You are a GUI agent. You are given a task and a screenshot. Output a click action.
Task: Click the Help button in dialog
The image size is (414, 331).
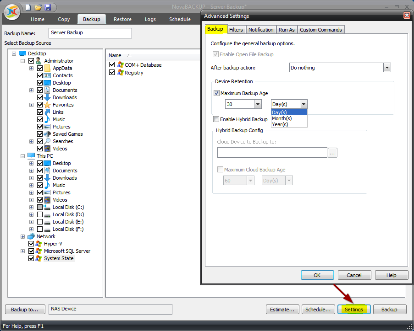(x=391, y=275)
